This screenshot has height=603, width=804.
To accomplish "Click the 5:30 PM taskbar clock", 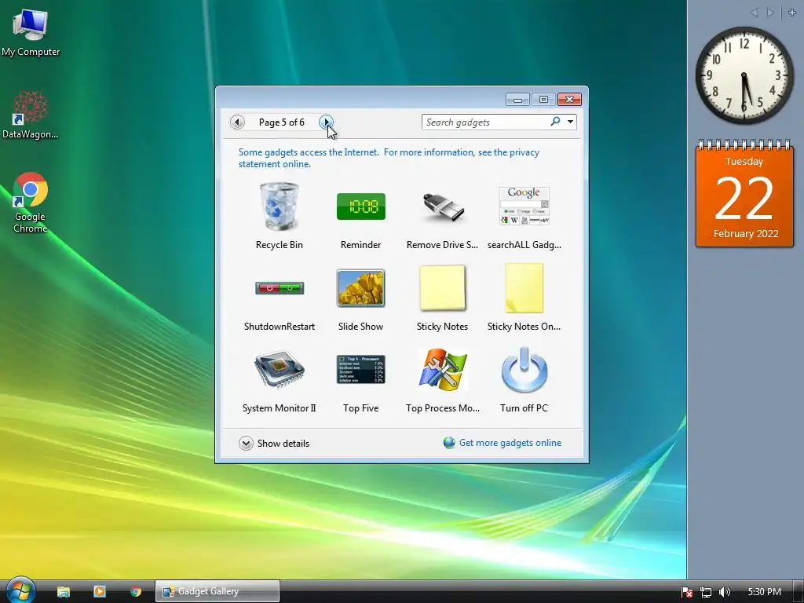I will click(764, 592).
